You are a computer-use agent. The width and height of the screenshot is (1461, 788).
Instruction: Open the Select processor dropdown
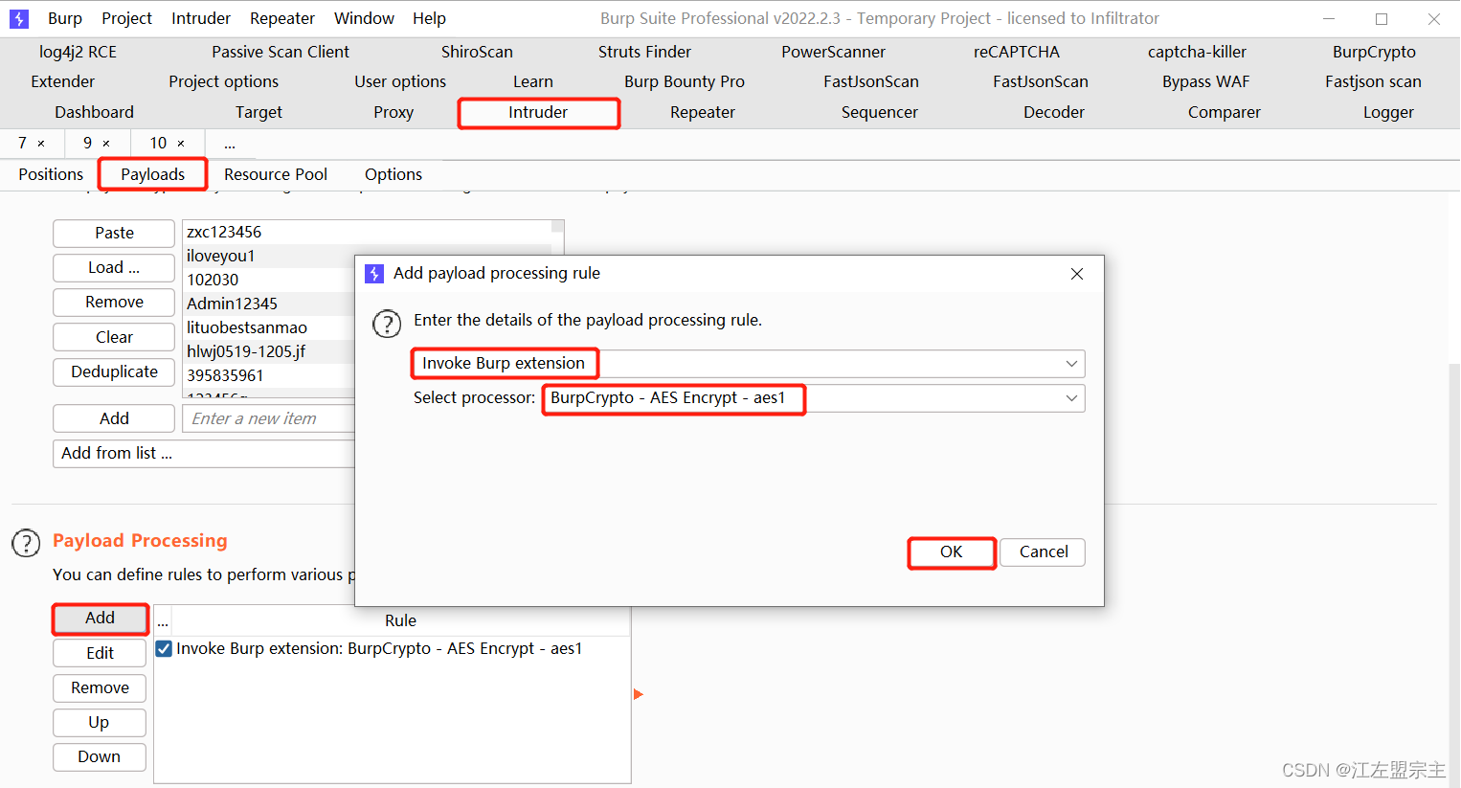coord(814,398)
